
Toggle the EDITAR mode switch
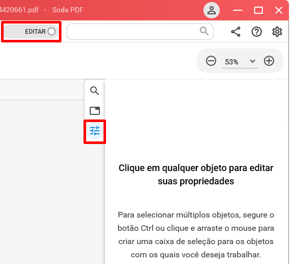click(31, 32)
